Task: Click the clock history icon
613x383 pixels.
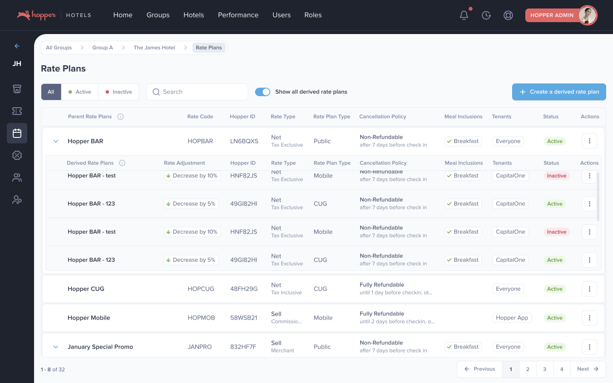Action: coord(486,15)
